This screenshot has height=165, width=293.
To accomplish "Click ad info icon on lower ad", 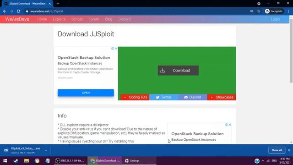I will click(226, 125).
